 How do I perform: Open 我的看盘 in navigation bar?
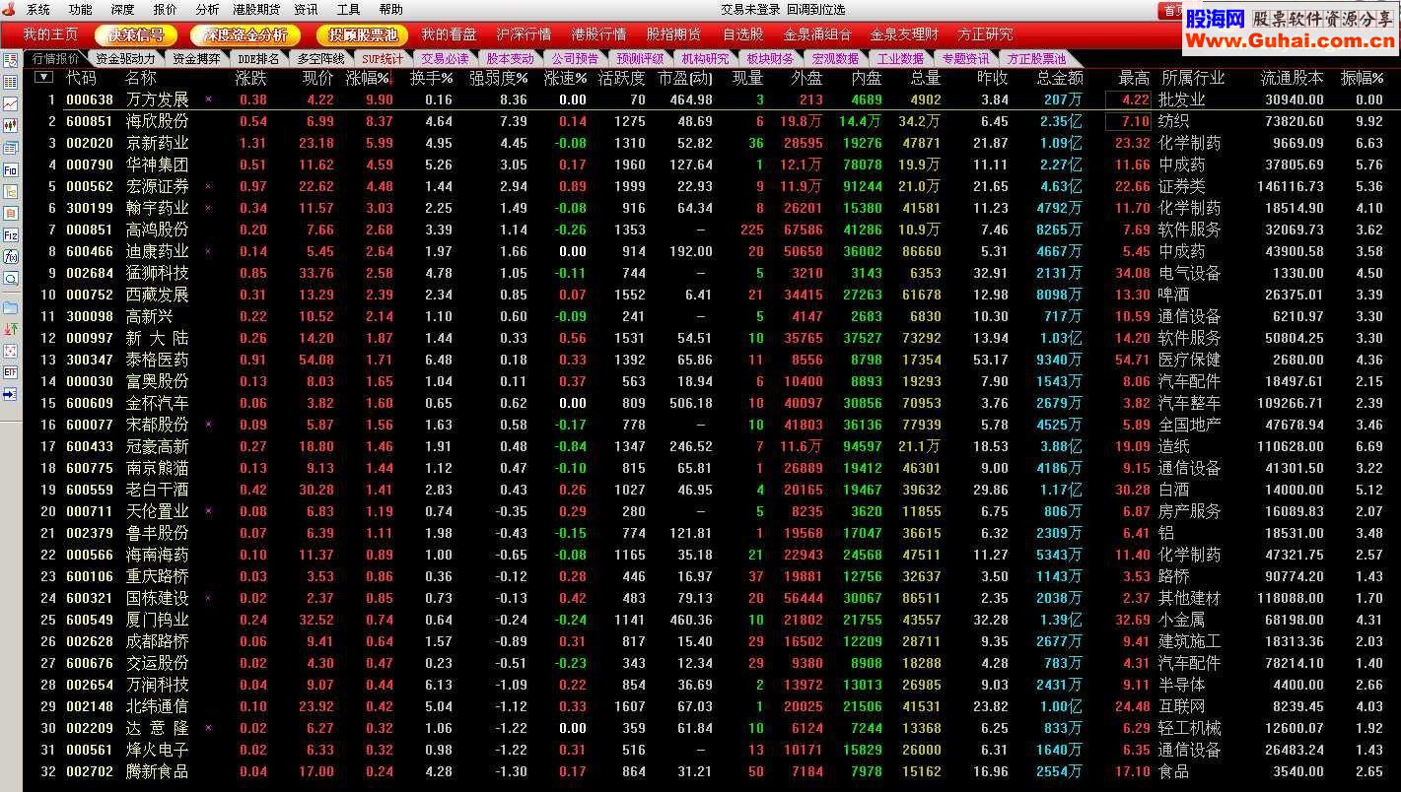[450, 34]
